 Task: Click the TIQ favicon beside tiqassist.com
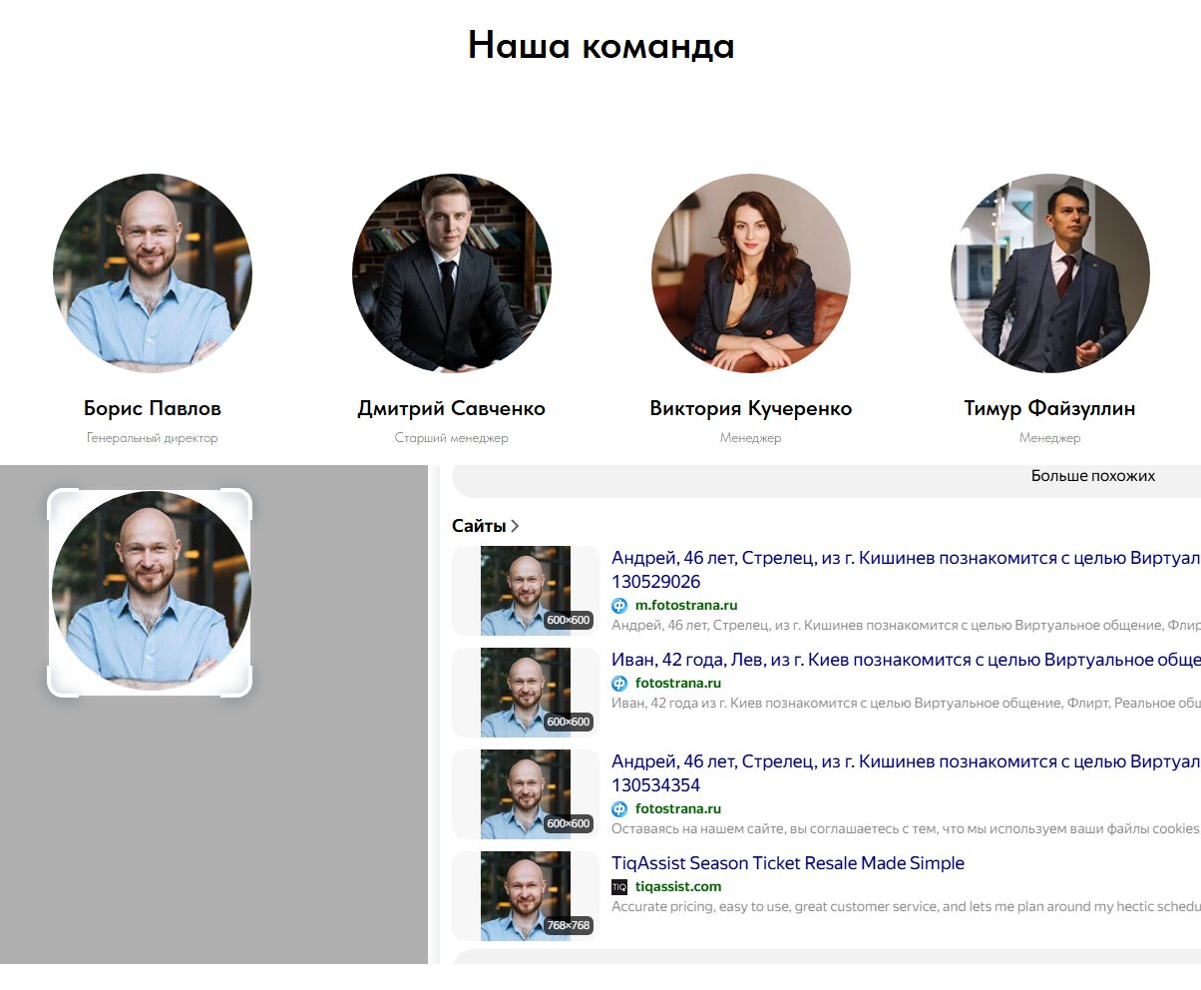click(x=619, y=886)
